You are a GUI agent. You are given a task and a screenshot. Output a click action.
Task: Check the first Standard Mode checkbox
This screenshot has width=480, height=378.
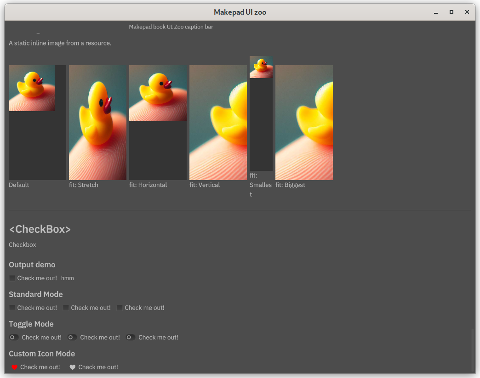point(12,308)
